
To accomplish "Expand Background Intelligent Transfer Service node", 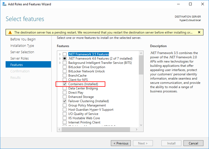I will pyautogui.click(x=60, y=63).
